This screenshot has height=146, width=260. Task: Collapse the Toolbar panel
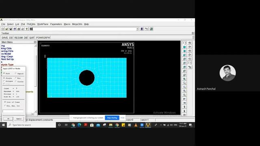click(193, 33)
